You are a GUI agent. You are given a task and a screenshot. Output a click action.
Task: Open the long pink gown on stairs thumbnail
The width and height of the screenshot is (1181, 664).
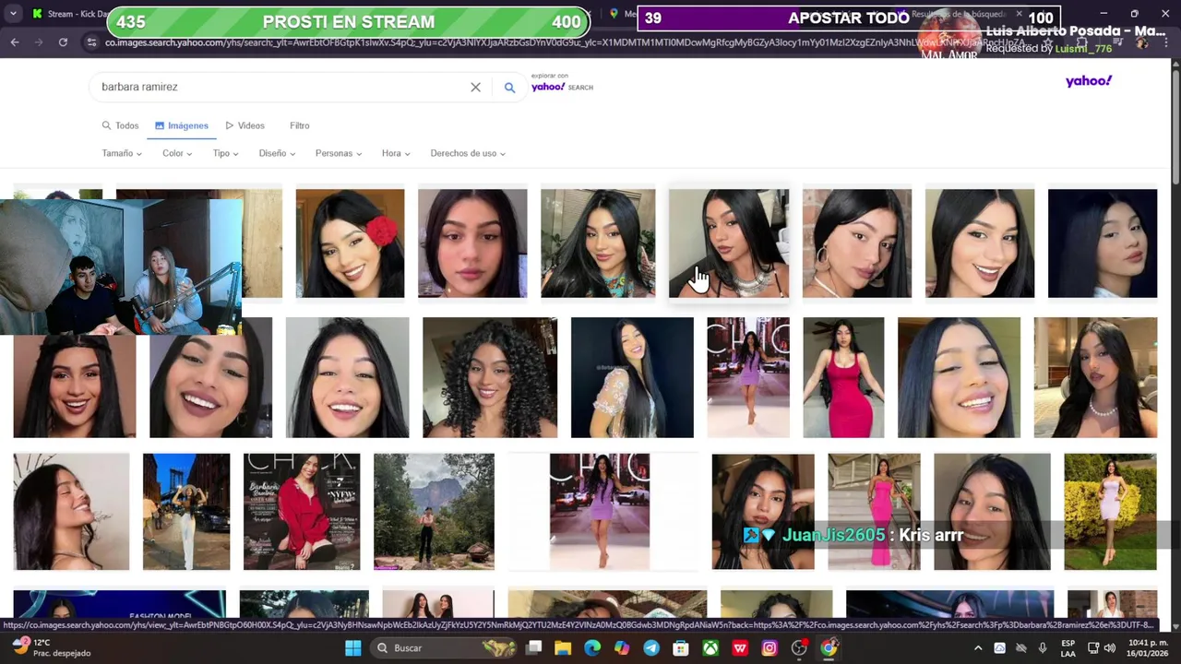[874, 512]
